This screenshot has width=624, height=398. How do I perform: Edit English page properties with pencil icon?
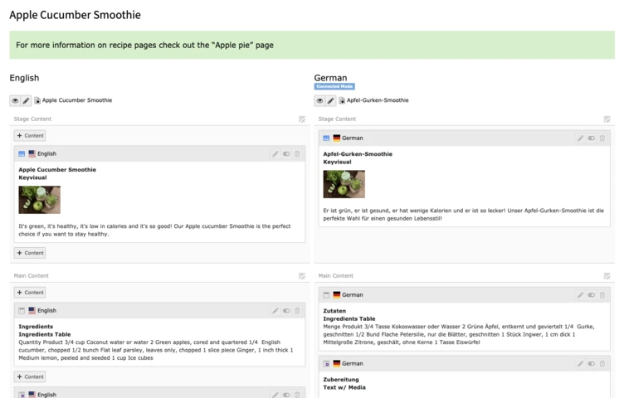coord(26,100)
